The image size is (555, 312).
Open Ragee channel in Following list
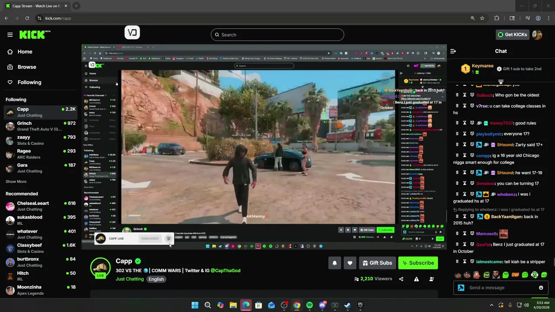point(41,154)
